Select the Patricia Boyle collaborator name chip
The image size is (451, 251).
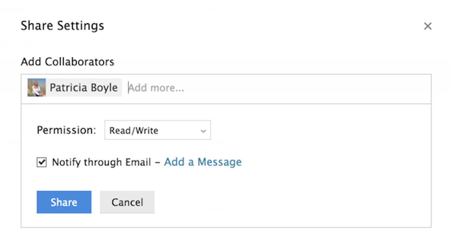83,87
